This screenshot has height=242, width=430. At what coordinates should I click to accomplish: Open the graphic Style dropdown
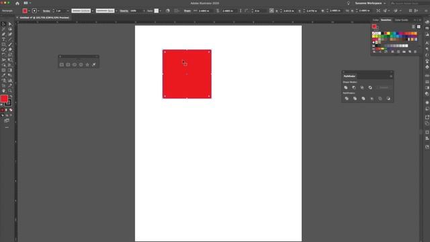(x=160, y=11)
